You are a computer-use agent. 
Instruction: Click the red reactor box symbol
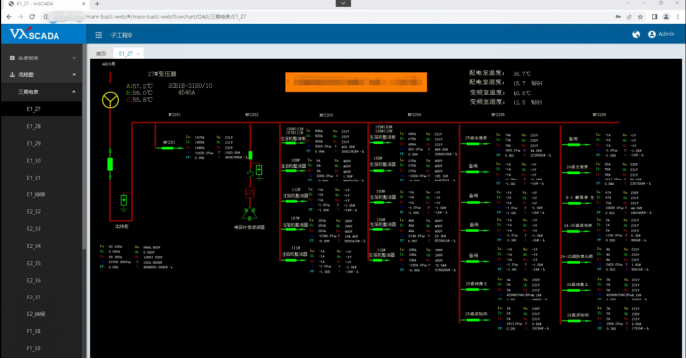250,192
